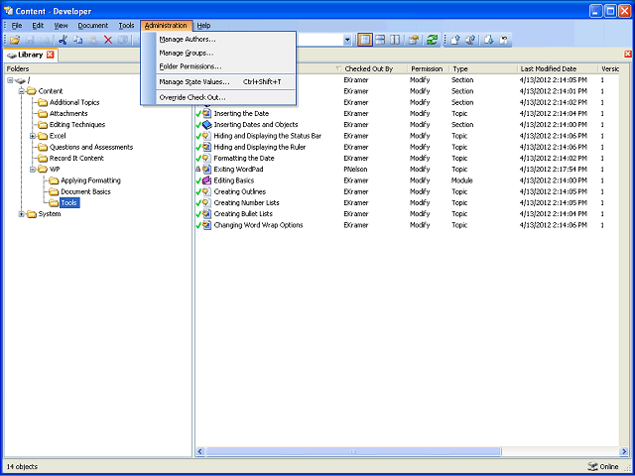635x476 pixels.
Task: Click the filter icon beside Checked Out By
Action: coord(338,68)
